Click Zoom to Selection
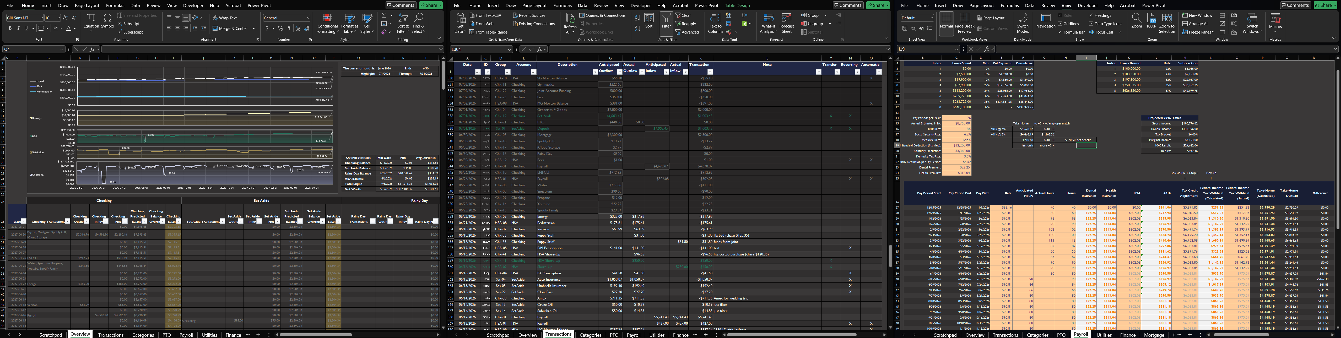 (x=1167, y=24)
